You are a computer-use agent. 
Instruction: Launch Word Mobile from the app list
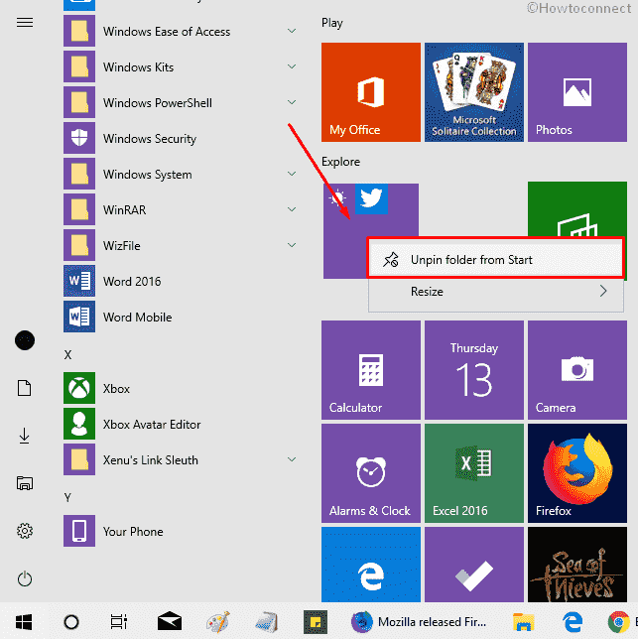pyautogui.click(x=182, y=318)
